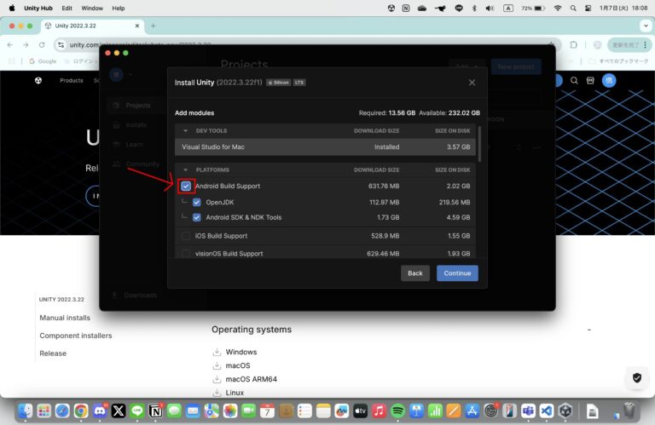Enable iOS Build Support checkbox
The height and width of the screenshot is (425, 655).
(186, 235)
